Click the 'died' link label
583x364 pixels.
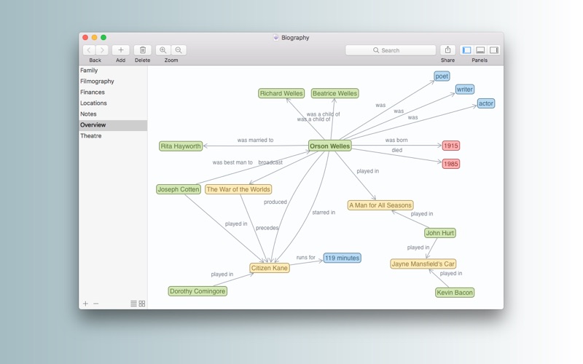[396, 150]
